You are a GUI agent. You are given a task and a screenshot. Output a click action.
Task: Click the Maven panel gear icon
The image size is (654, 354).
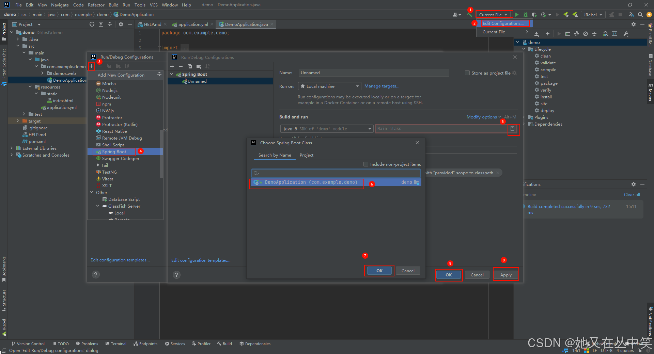coord(634,24)
